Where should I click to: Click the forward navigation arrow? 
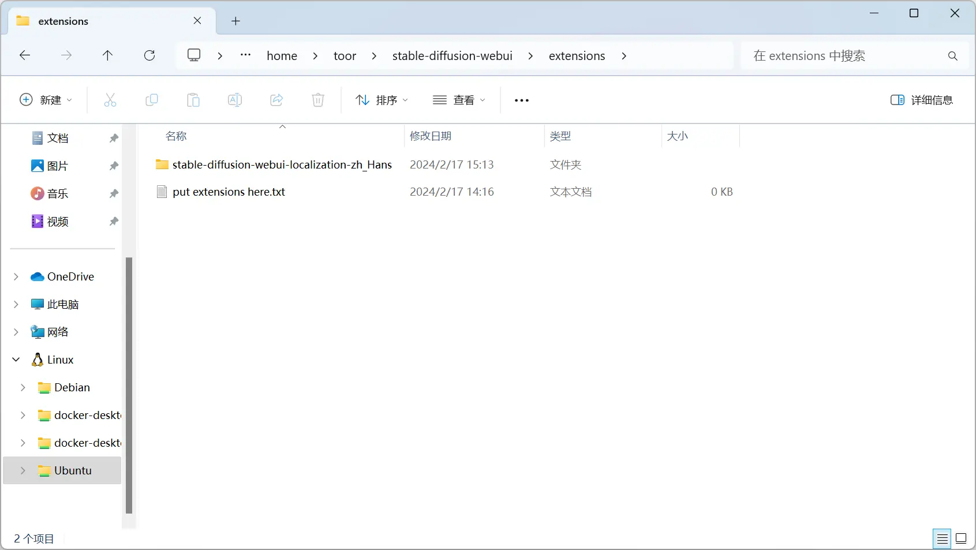[x=66, y=55]
